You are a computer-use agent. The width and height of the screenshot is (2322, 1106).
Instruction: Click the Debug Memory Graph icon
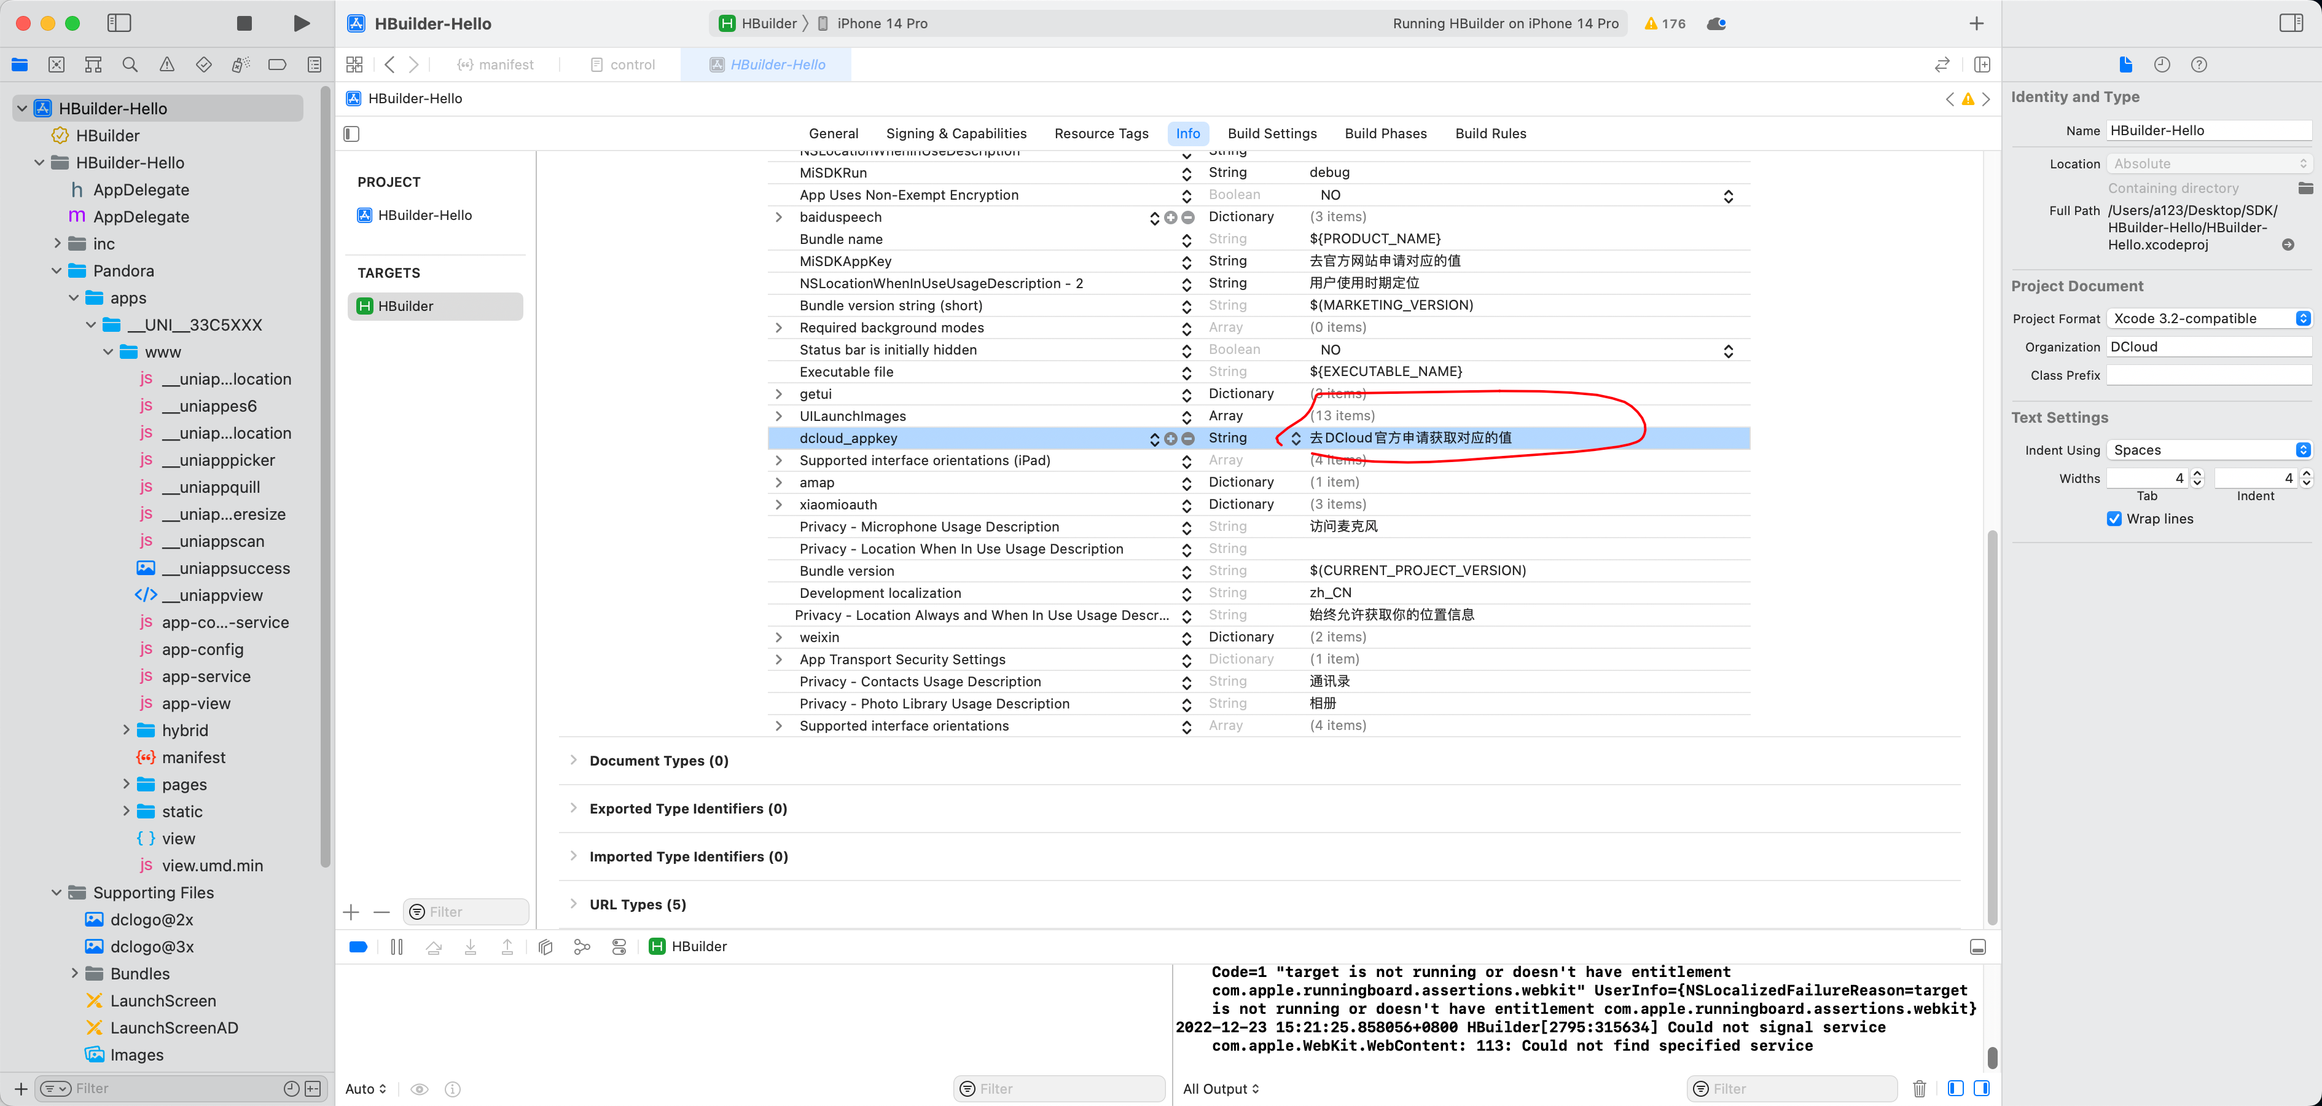pyautogui.click(x=582, y=946)
